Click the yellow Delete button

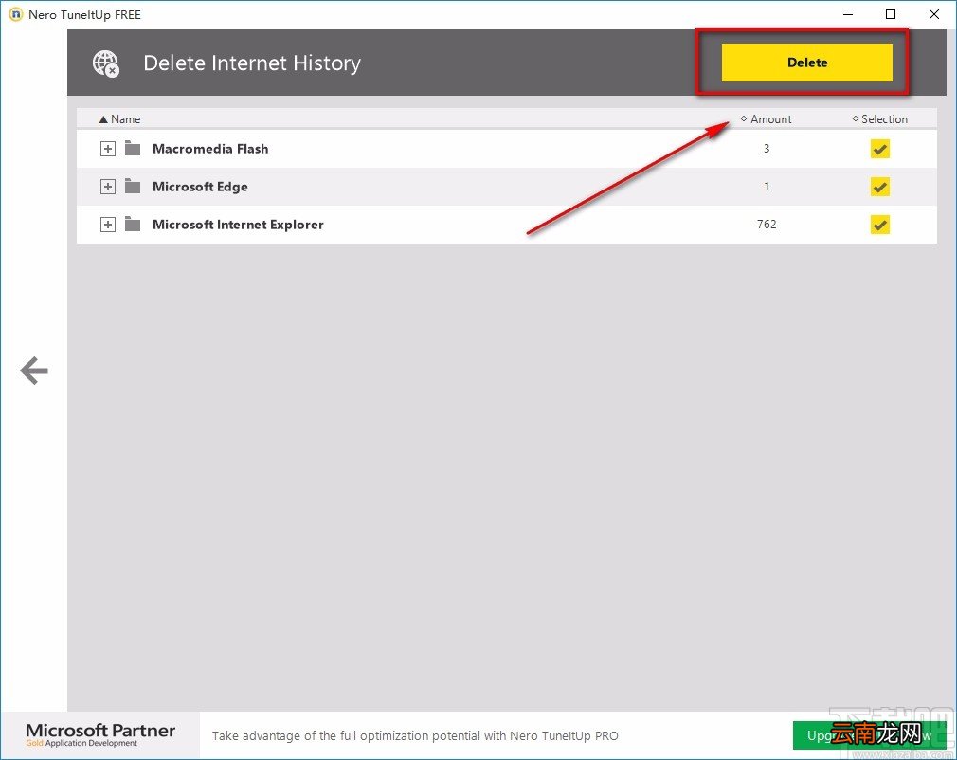pyautogui.click(x=806, y=63)
